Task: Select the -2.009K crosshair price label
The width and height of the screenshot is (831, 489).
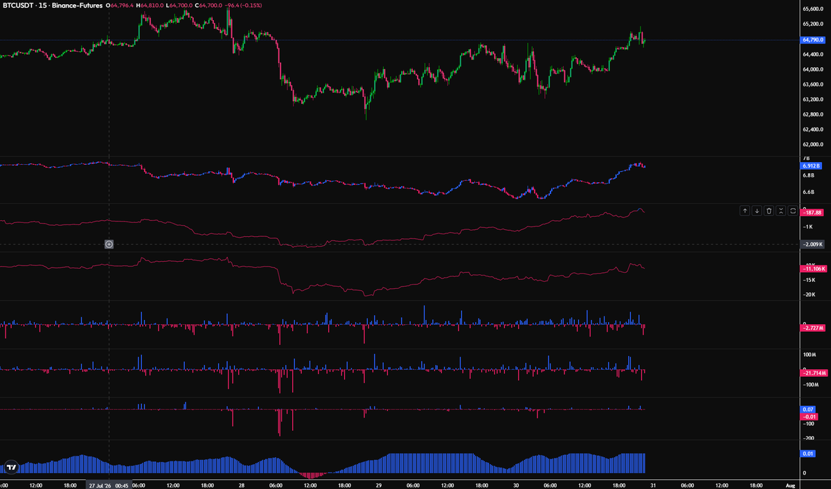Action: coord(812,244)
